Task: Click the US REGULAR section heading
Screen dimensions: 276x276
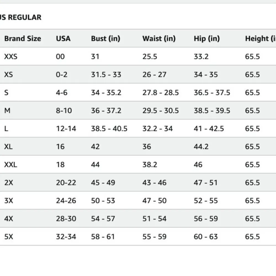Action: (21, 17)
